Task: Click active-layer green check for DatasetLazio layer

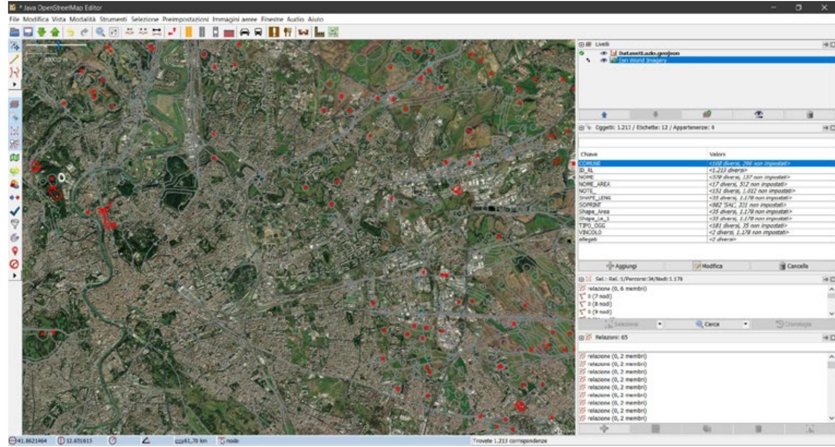Action: tap(582, 53)
